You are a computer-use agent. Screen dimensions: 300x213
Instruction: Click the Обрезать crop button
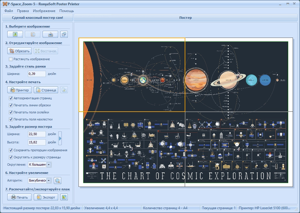pos(19,51)
